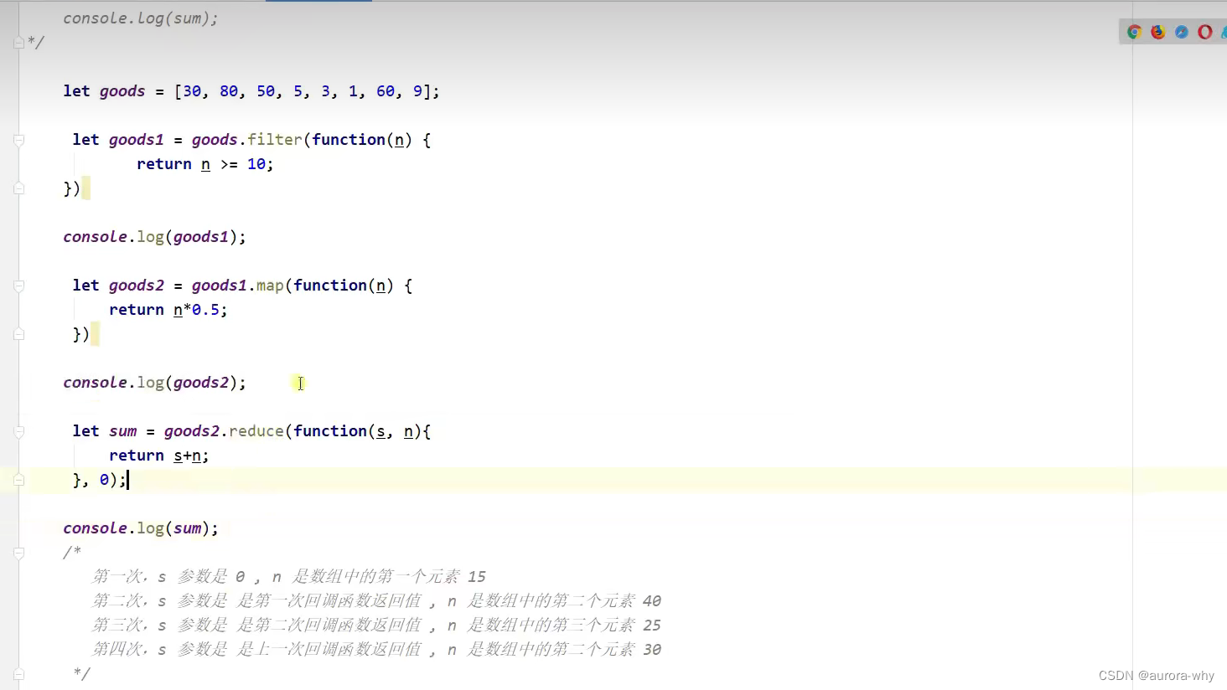Viewport: 1227px width, 690px height.
Task: Click the comment line starting with '第三次'
Action: tap(376, 626)
